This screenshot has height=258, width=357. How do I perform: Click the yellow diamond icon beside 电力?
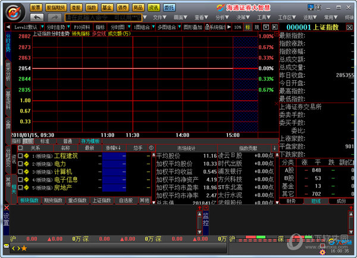[26, 164]
